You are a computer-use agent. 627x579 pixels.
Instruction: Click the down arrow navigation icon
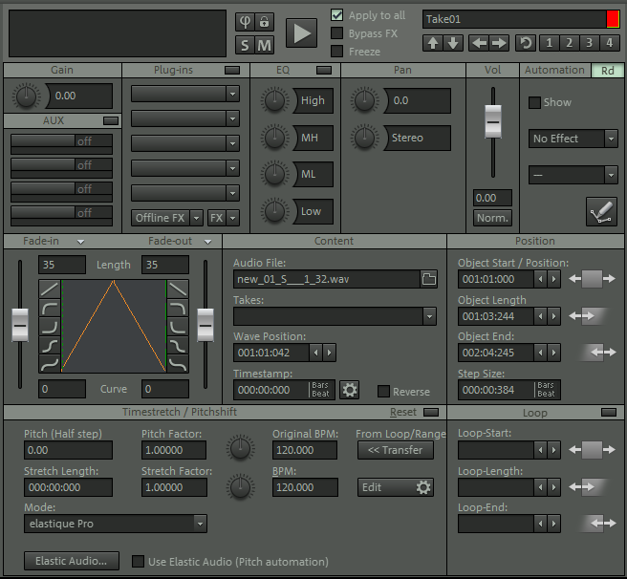click(453, 43)
